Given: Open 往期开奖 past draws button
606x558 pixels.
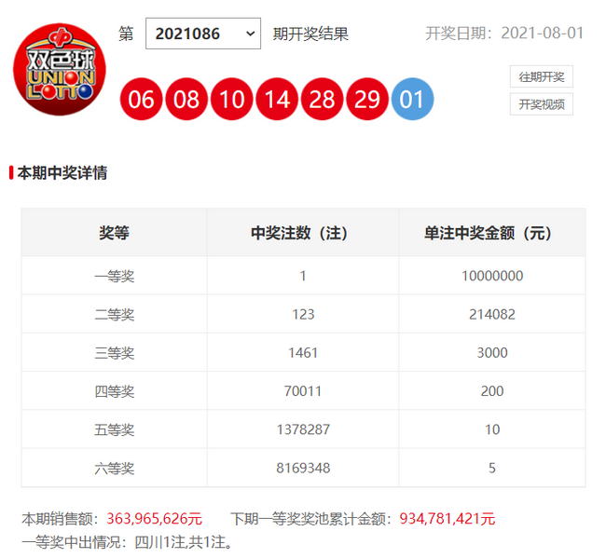Looking at the screenshot, I should pos(541,76).
